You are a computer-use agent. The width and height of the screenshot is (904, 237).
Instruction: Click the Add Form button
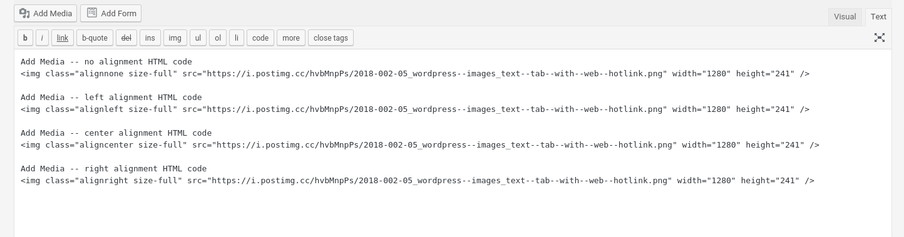tap(111, 13)
